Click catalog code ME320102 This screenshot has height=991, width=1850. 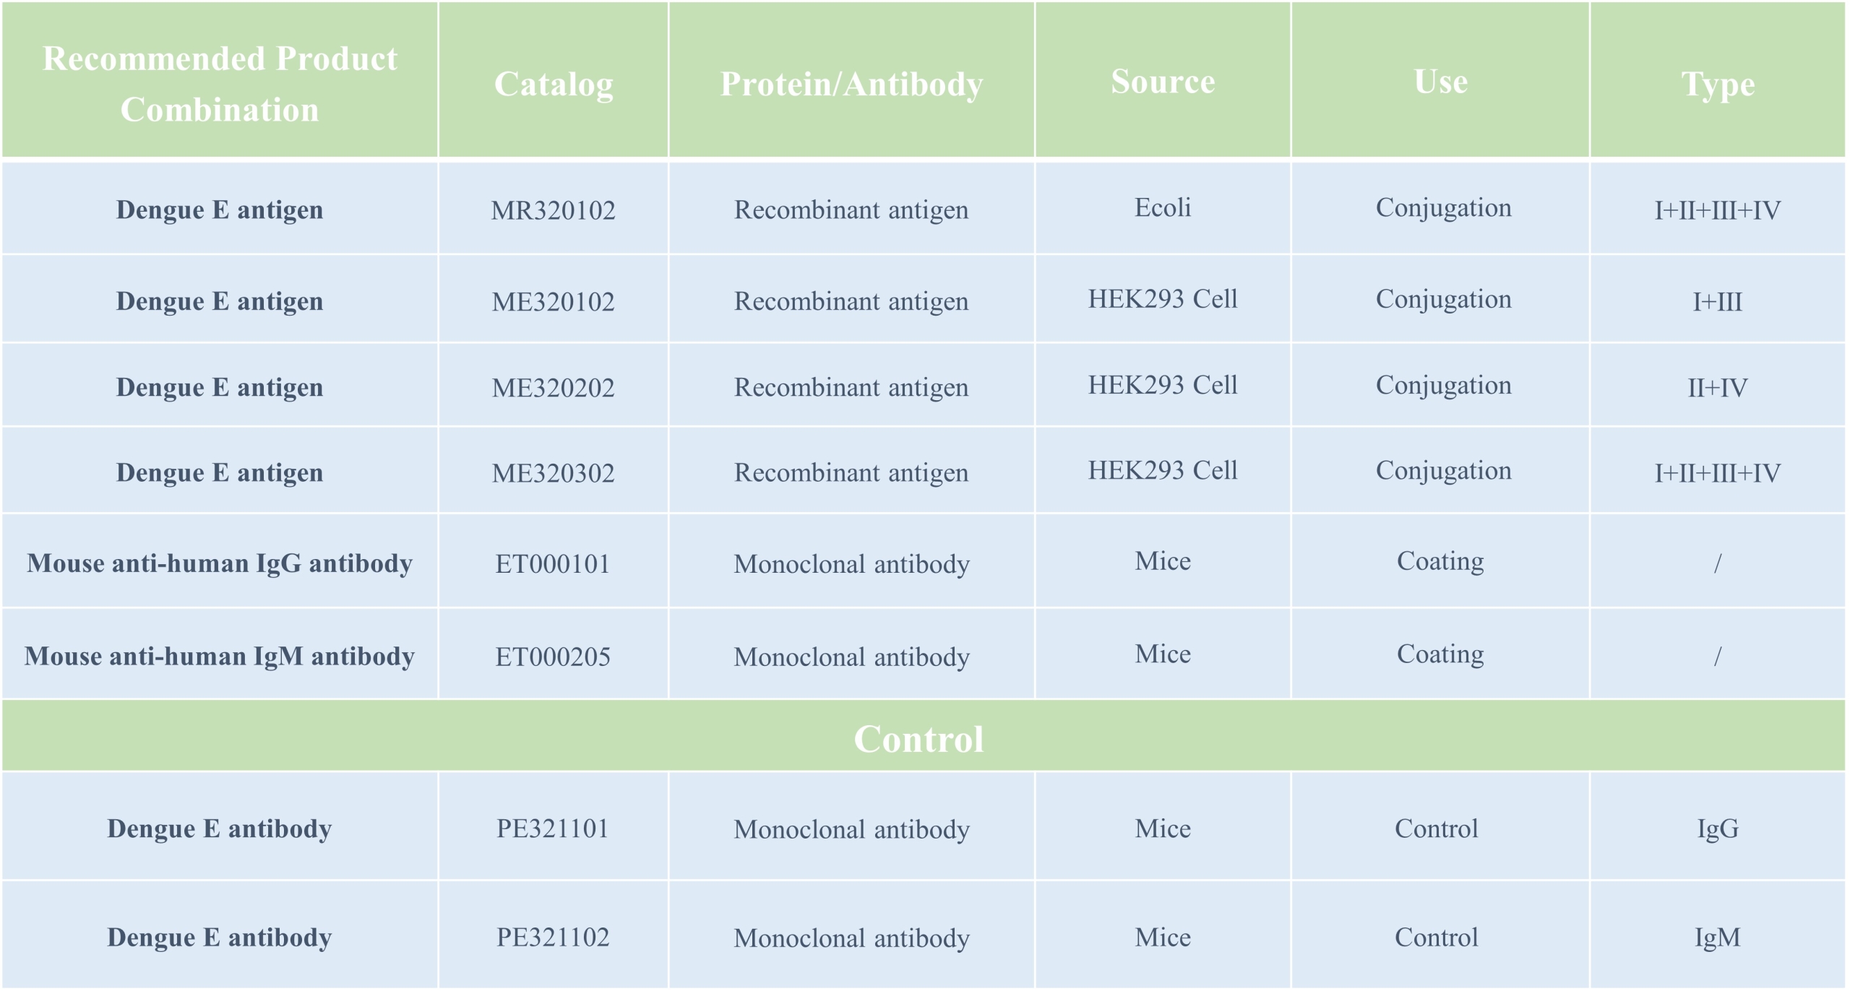pyautogui.click(x=553, y=301)
